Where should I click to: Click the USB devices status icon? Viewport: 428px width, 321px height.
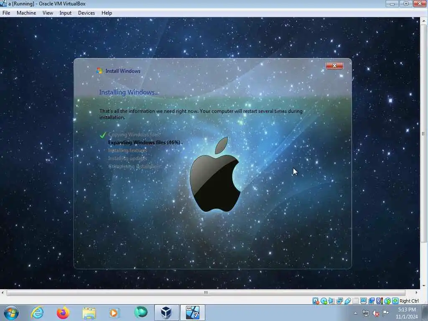pyautogui.click(x=347, y=301)
